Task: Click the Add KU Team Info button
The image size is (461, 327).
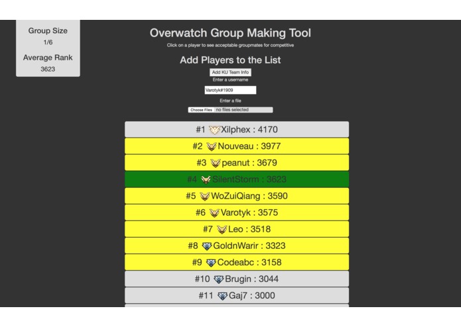Action: coord(230,72)
